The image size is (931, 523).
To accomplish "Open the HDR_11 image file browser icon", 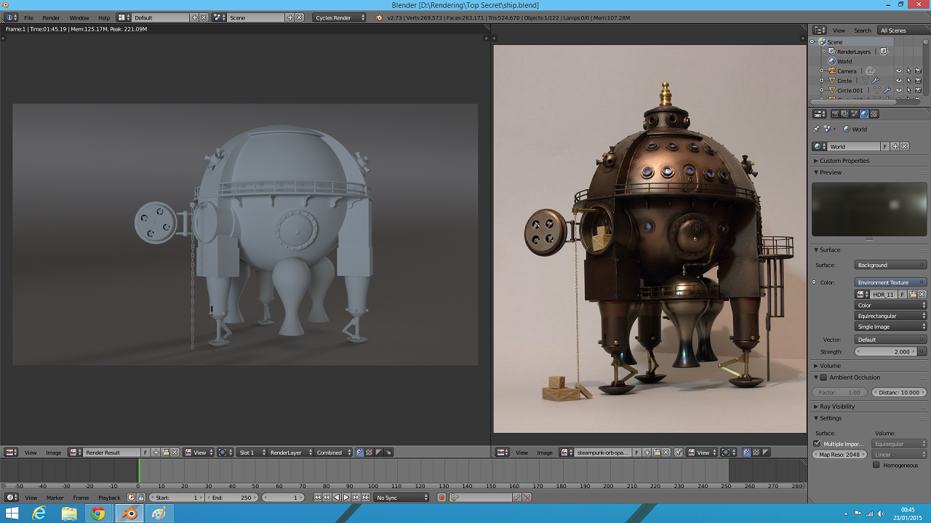I will pyautogui.click(x=912, y=295).
